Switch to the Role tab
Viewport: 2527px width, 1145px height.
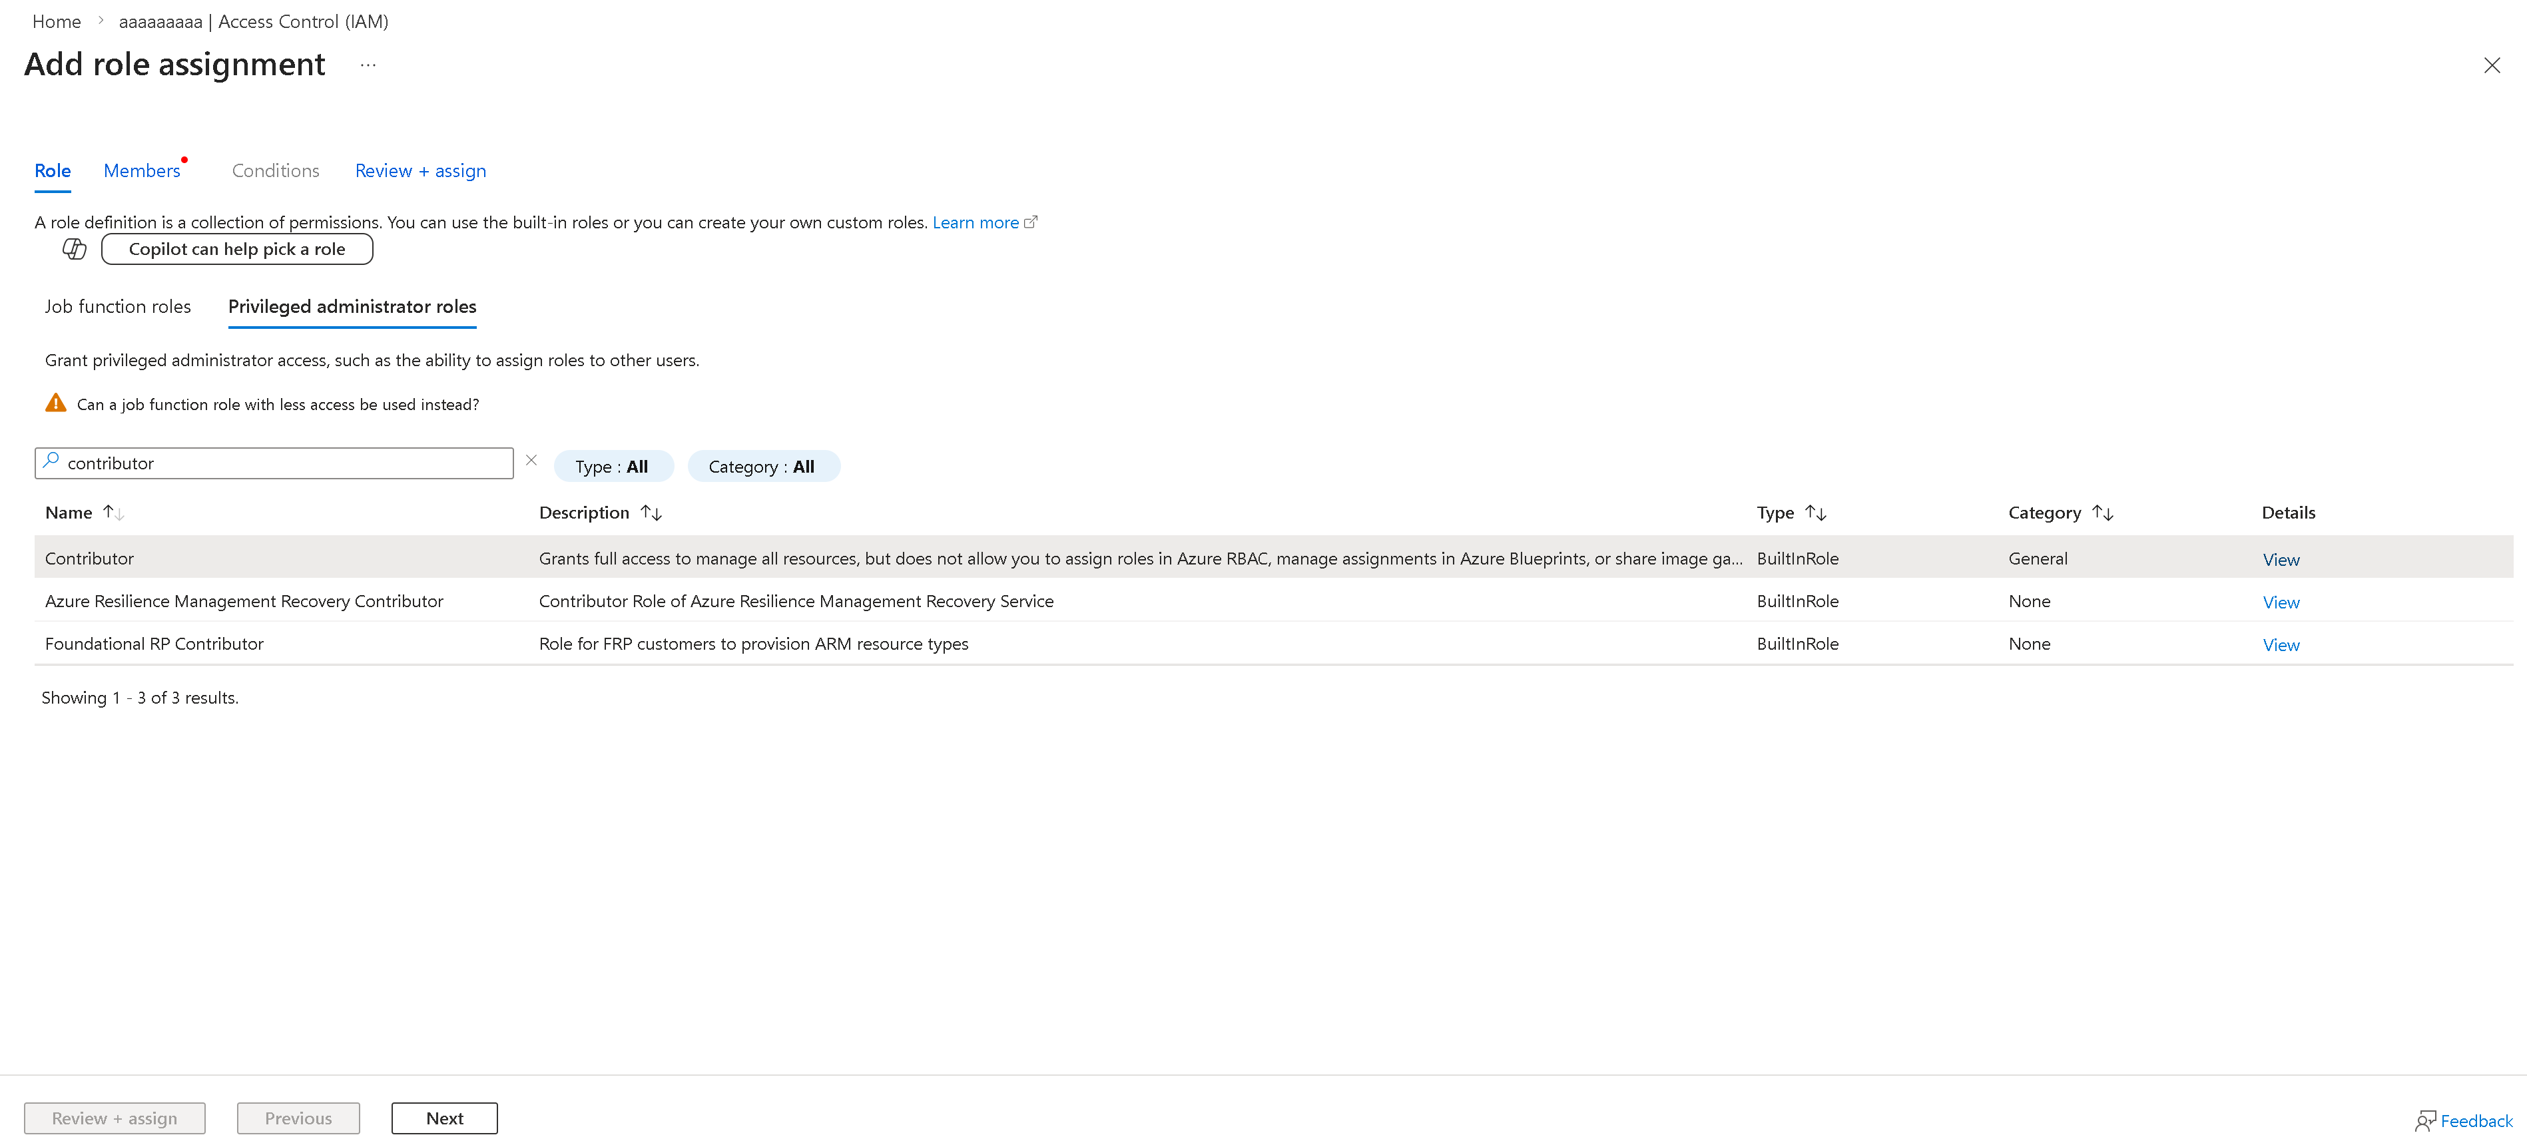point(53,170)
